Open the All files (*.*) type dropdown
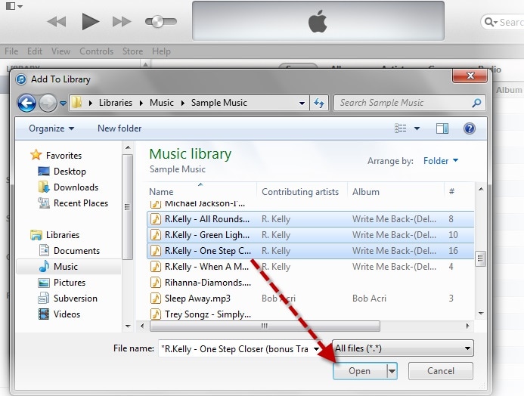Screen dimensions: 524x396 [x=403, y=349]
